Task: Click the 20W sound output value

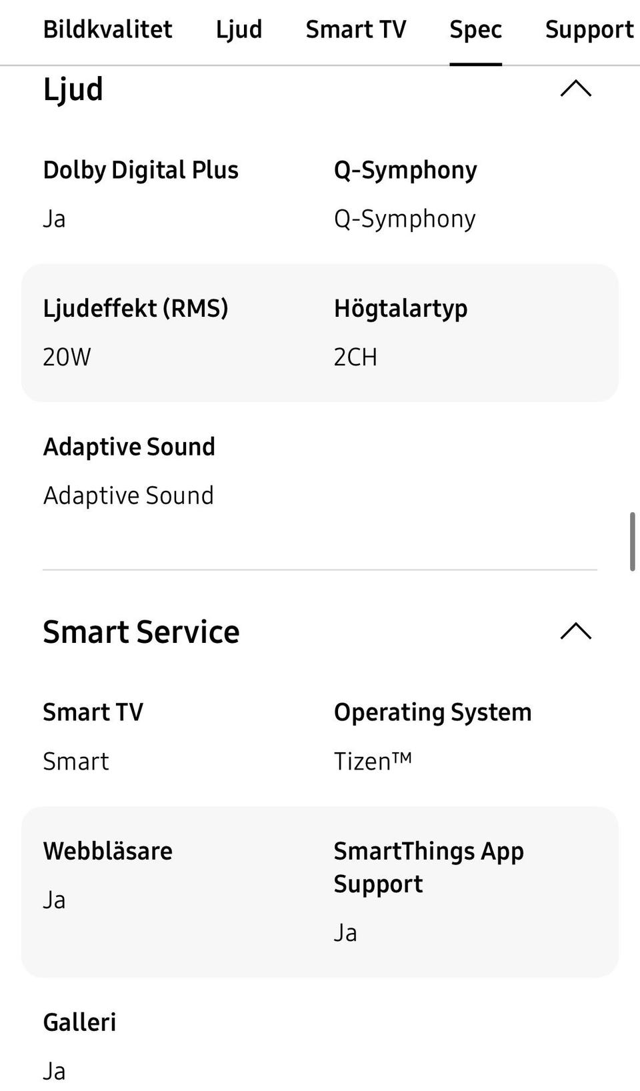Action: (x=67, y=357)
